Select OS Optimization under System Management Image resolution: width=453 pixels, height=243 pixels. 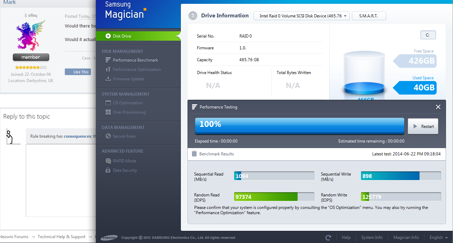point(128,103)
